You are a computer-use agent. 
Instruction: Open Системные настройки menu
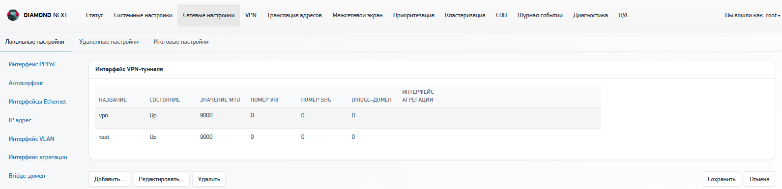point(143,15)
